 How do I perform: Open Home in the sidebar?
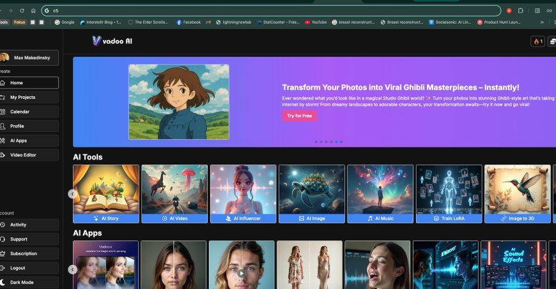tap(29, 83)
